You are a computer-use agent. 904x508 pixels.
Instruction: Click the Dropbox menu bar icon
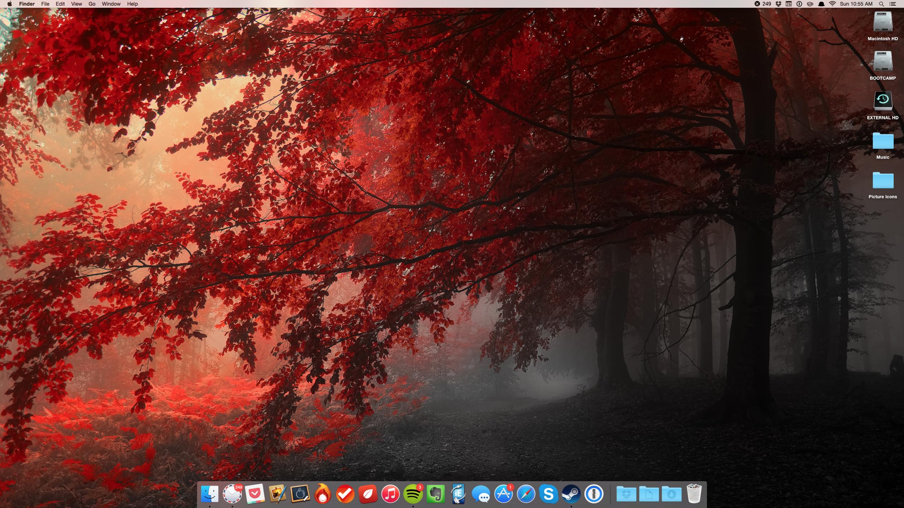click(778, 4)
